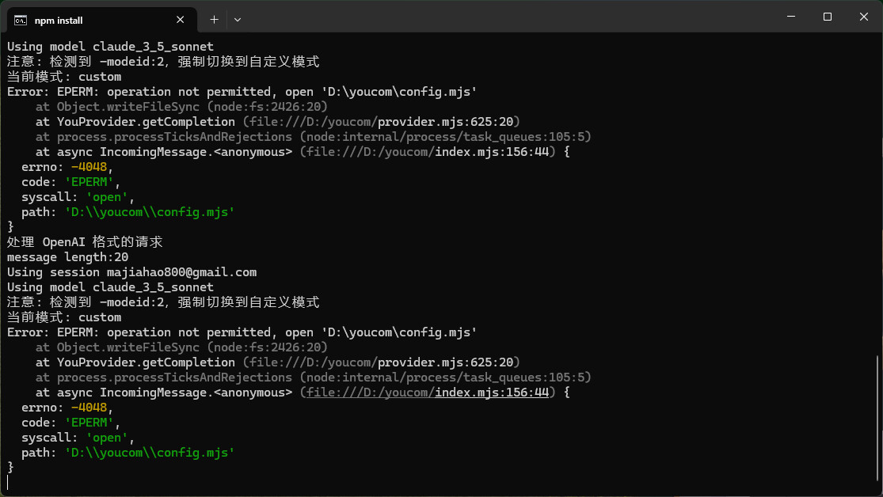
Task: Click the terminal icon on the npm install tab
Action: pyautogui.click(x=21, y=20)
